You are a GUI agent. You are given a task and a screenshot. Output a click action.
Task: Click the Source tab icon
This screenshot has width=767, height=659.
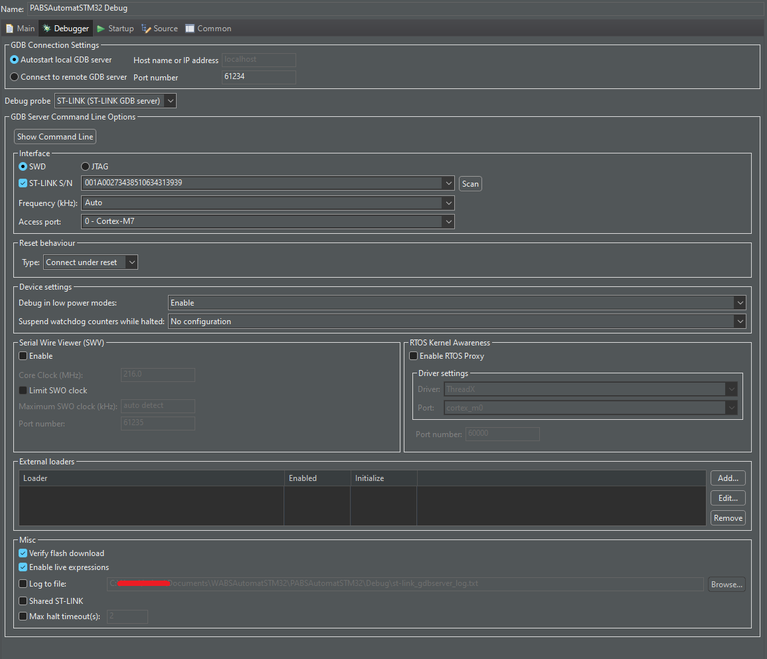(147, 28)
